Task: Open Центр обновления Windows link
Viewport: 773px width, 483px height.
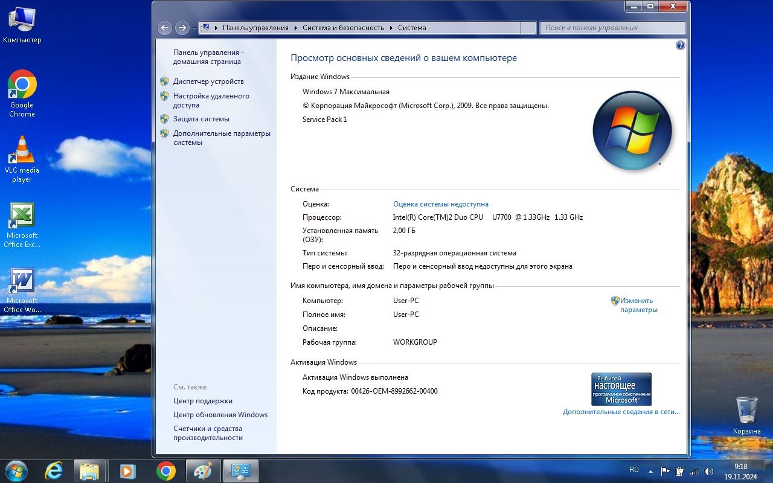Action: point(220,415)
